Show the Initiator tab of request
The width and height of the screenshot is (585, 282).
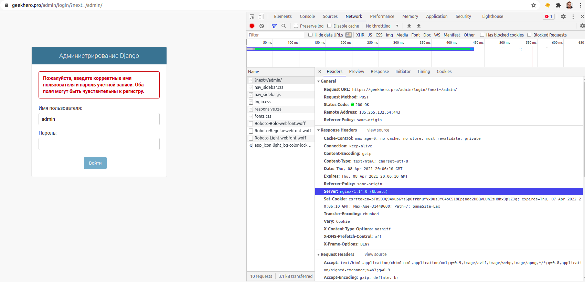point(403,72)
